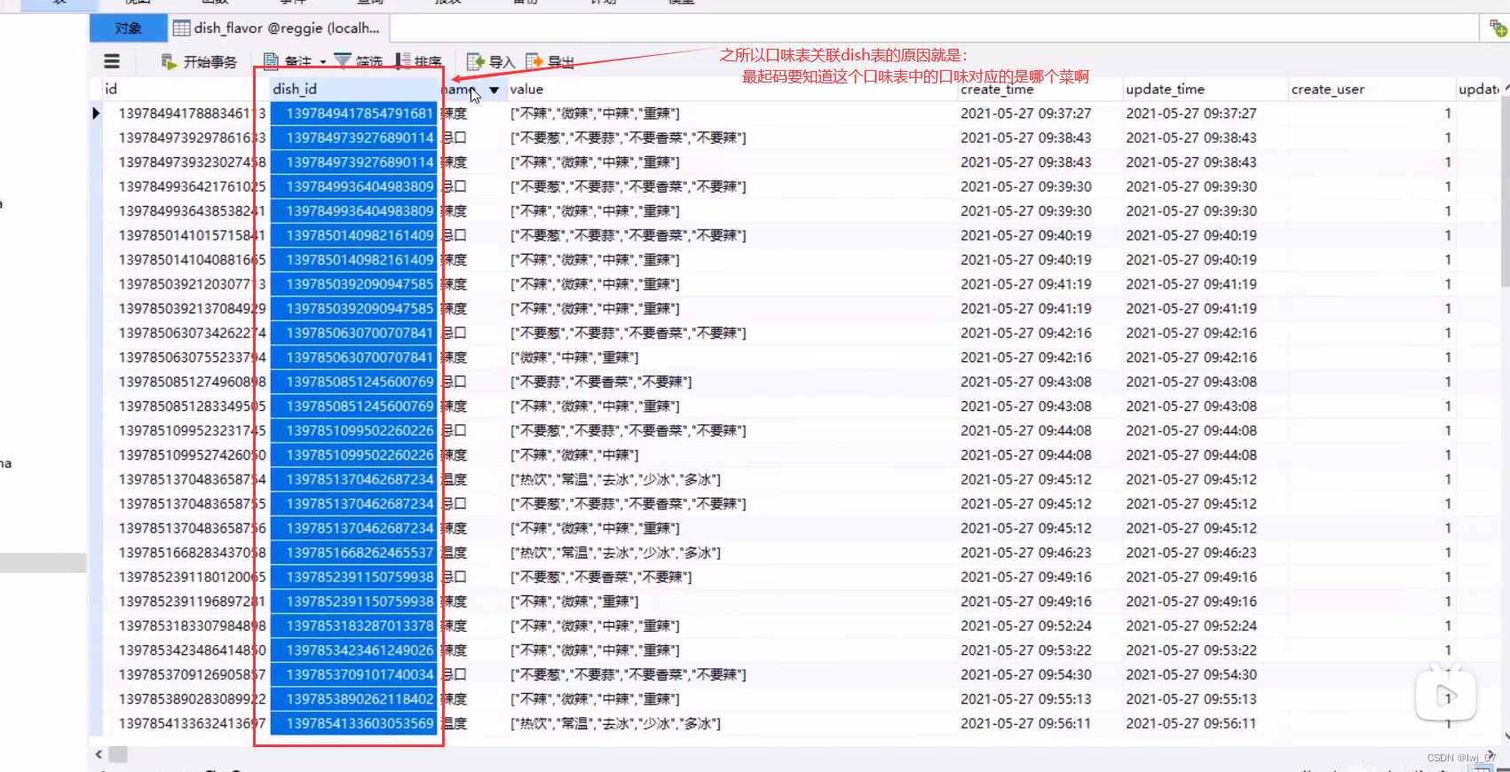
Task: Click the new table tab icon at top right
Action: point(1498,28)
